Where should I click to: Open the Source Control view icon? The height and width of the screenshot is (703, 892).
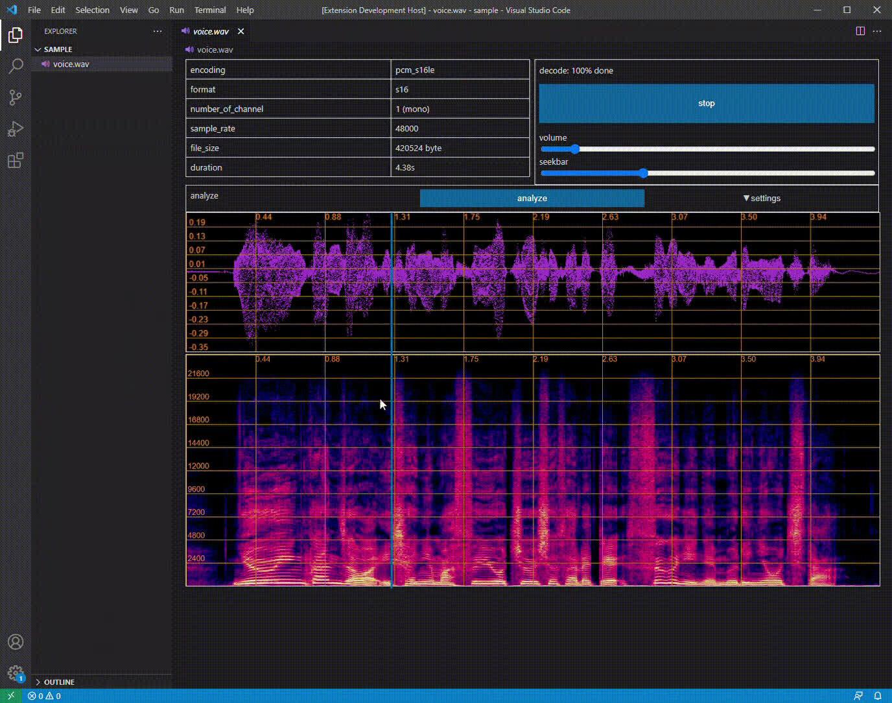16,97
